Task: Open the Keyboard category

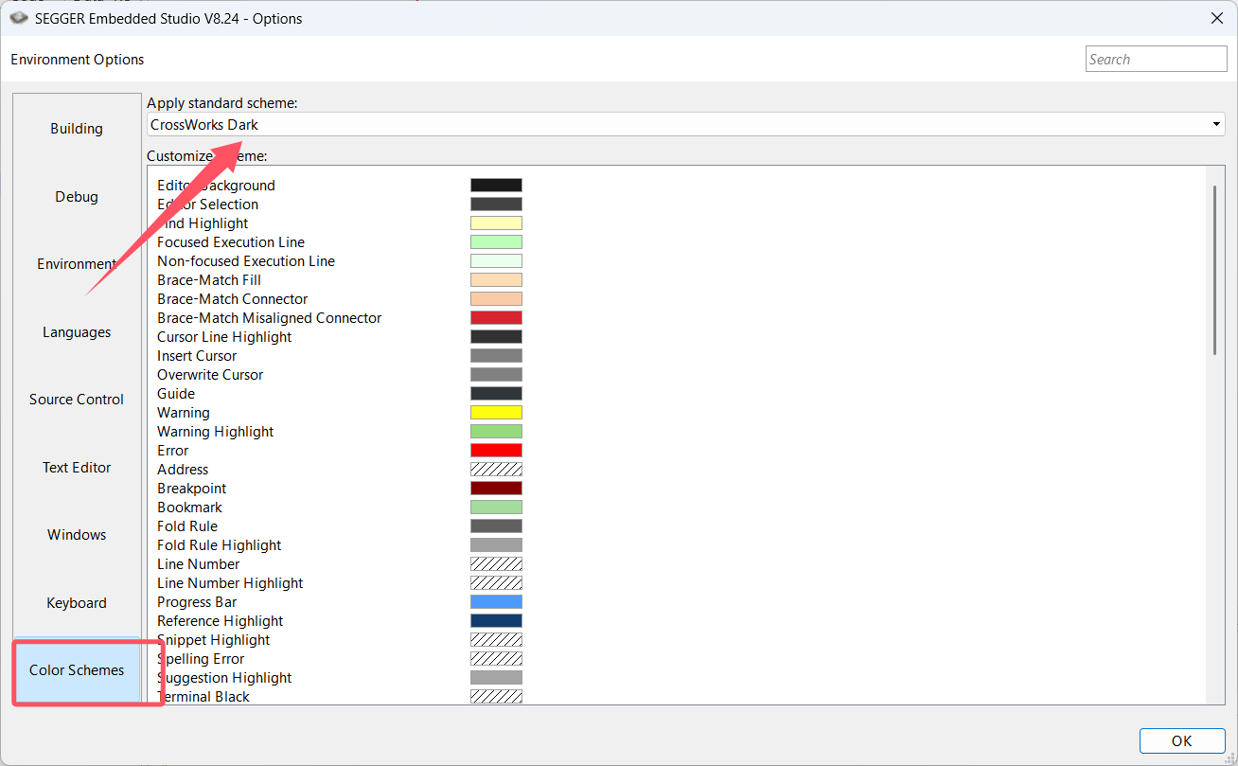Action: 77,603
